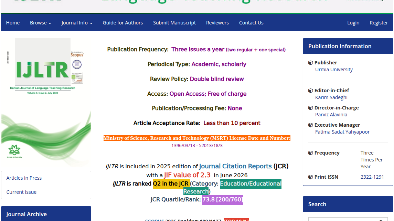Click the Print ISSN 2322-1291 value

[372, 177]
